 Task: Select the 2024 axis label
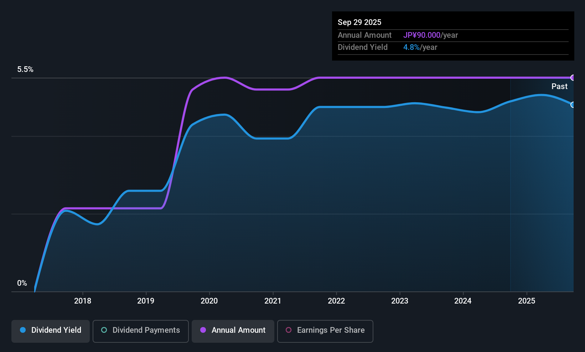[463, 301]
